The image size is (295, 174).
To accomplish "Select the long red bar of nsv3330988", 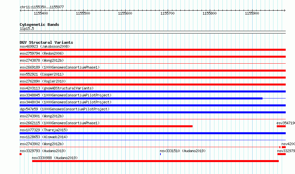I will click(155, 161).
